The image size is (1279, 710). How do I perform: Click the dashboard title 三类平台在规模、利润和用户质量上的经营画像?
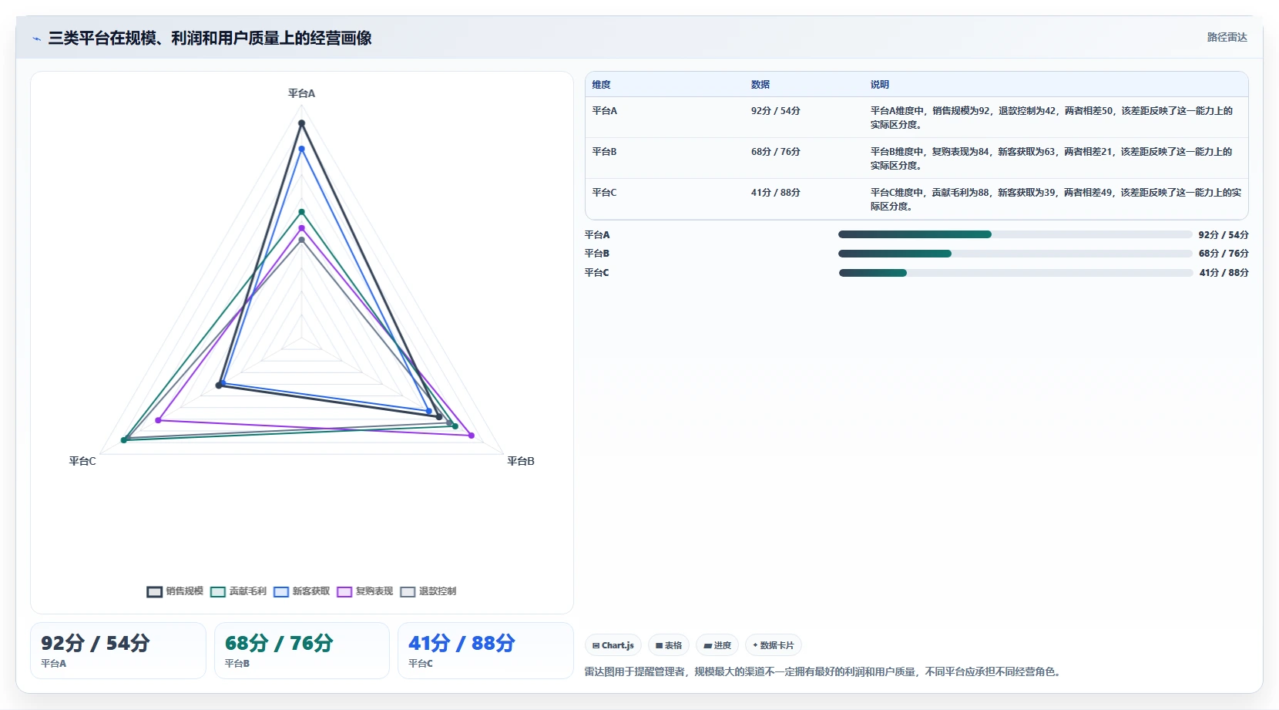[210, 38]
